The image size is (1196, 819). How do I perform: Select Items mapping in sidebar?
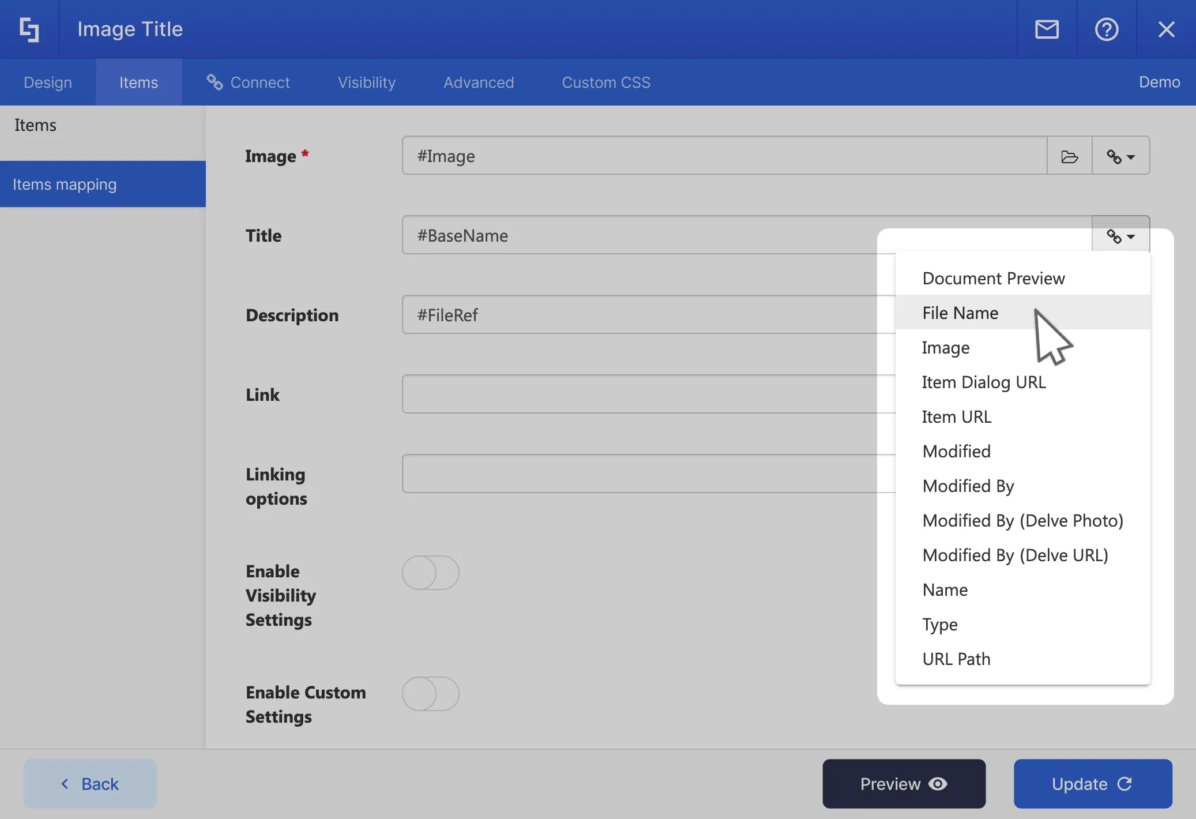(x=103, y=185)
